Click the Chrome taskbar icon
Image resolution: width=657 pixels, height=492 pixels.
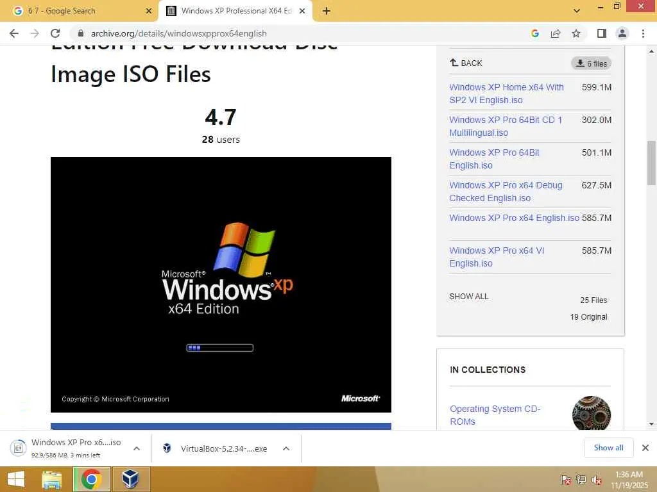coord(91,479)
